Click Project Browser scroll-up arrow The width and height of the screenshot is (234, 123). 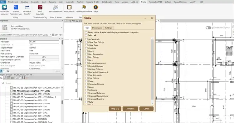click(62, 88)
